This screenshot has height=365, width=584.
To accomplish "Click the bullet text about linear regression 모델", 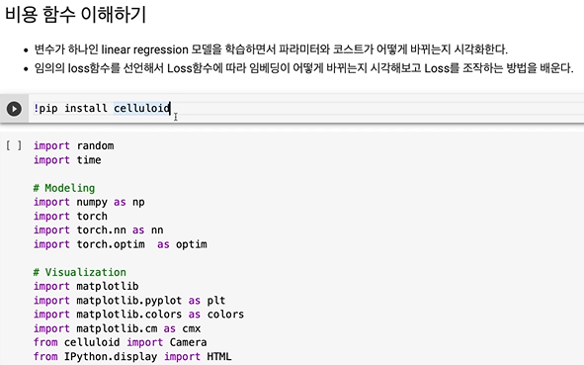I will 271,49.
